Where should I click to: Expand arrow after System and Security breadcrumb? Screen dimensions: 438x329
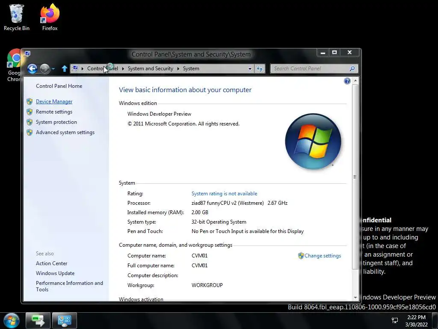(178, 69)
